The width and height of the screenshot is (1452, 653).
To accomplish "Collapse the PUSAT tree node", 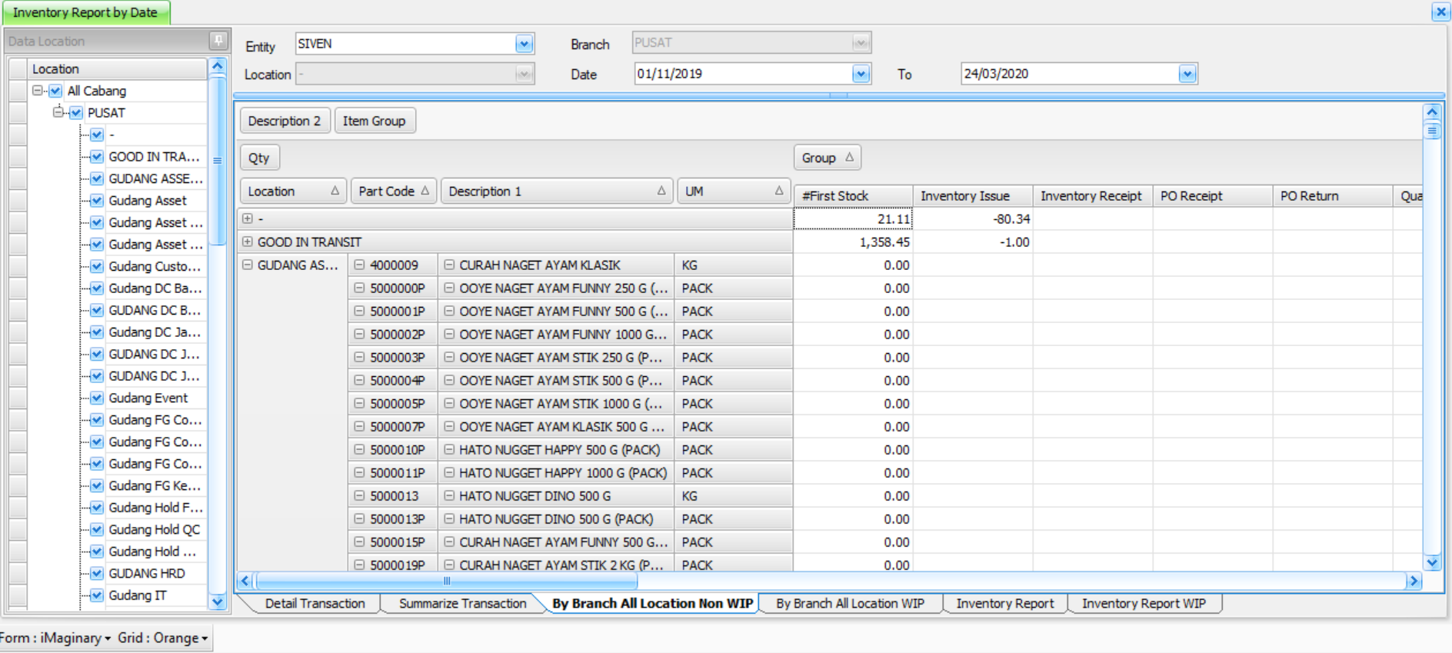I will [x=58, y=113].
